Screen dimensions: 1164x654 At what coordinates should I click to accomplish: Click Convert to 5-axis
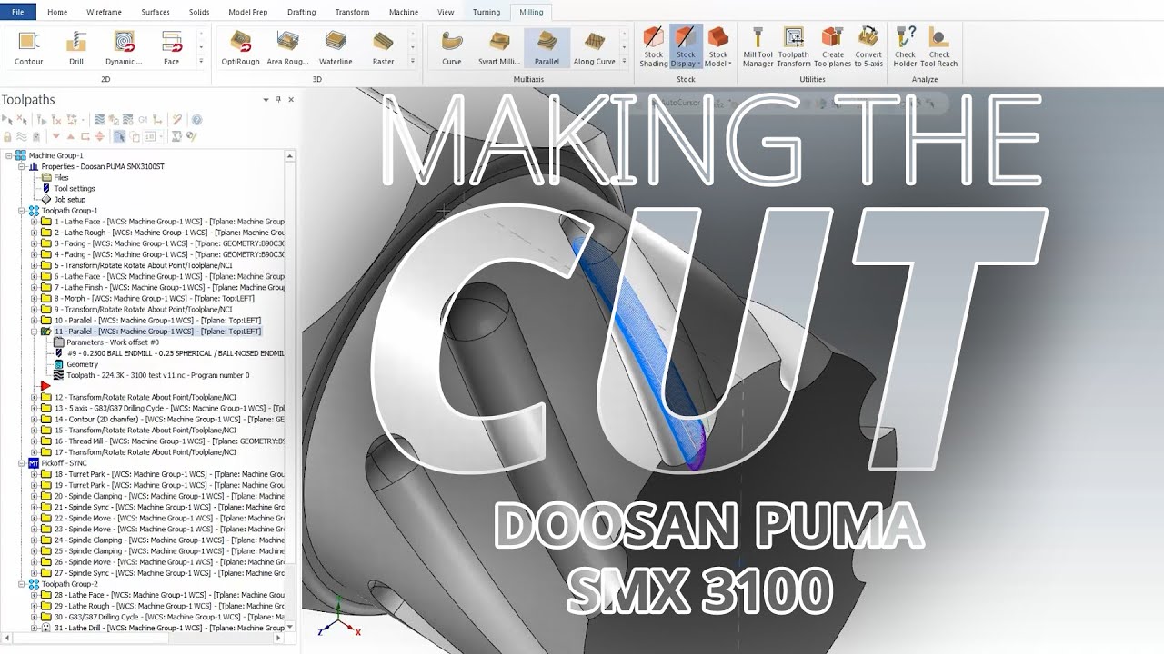(868, 47)
